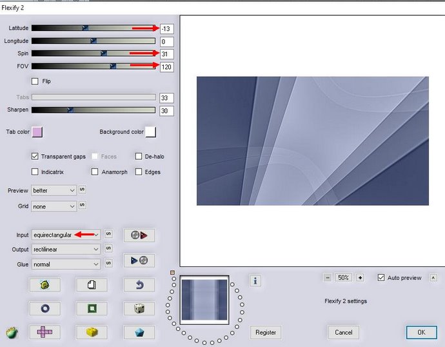Image resolution: width=445 pixels, height=347 pixels.
Task: Toggle the Auto preview checkbox
Action: point(382,277)
